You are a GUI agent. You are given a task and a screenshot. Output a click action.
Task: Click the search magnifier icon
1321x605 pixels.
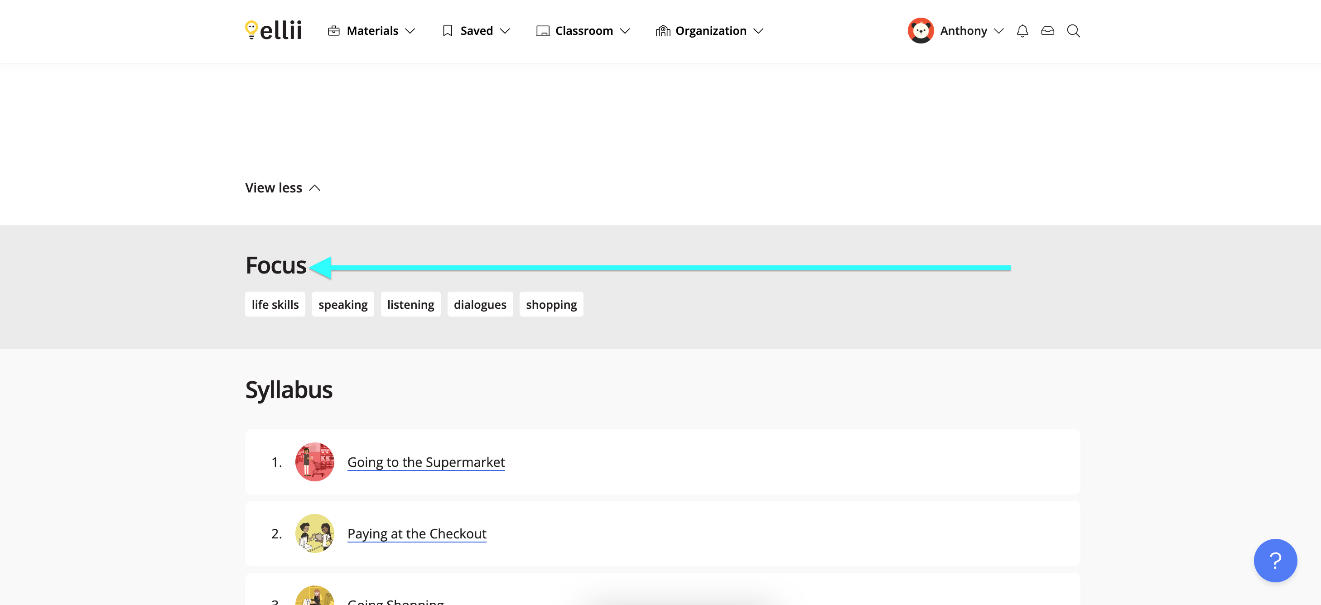coord(1073,31)
